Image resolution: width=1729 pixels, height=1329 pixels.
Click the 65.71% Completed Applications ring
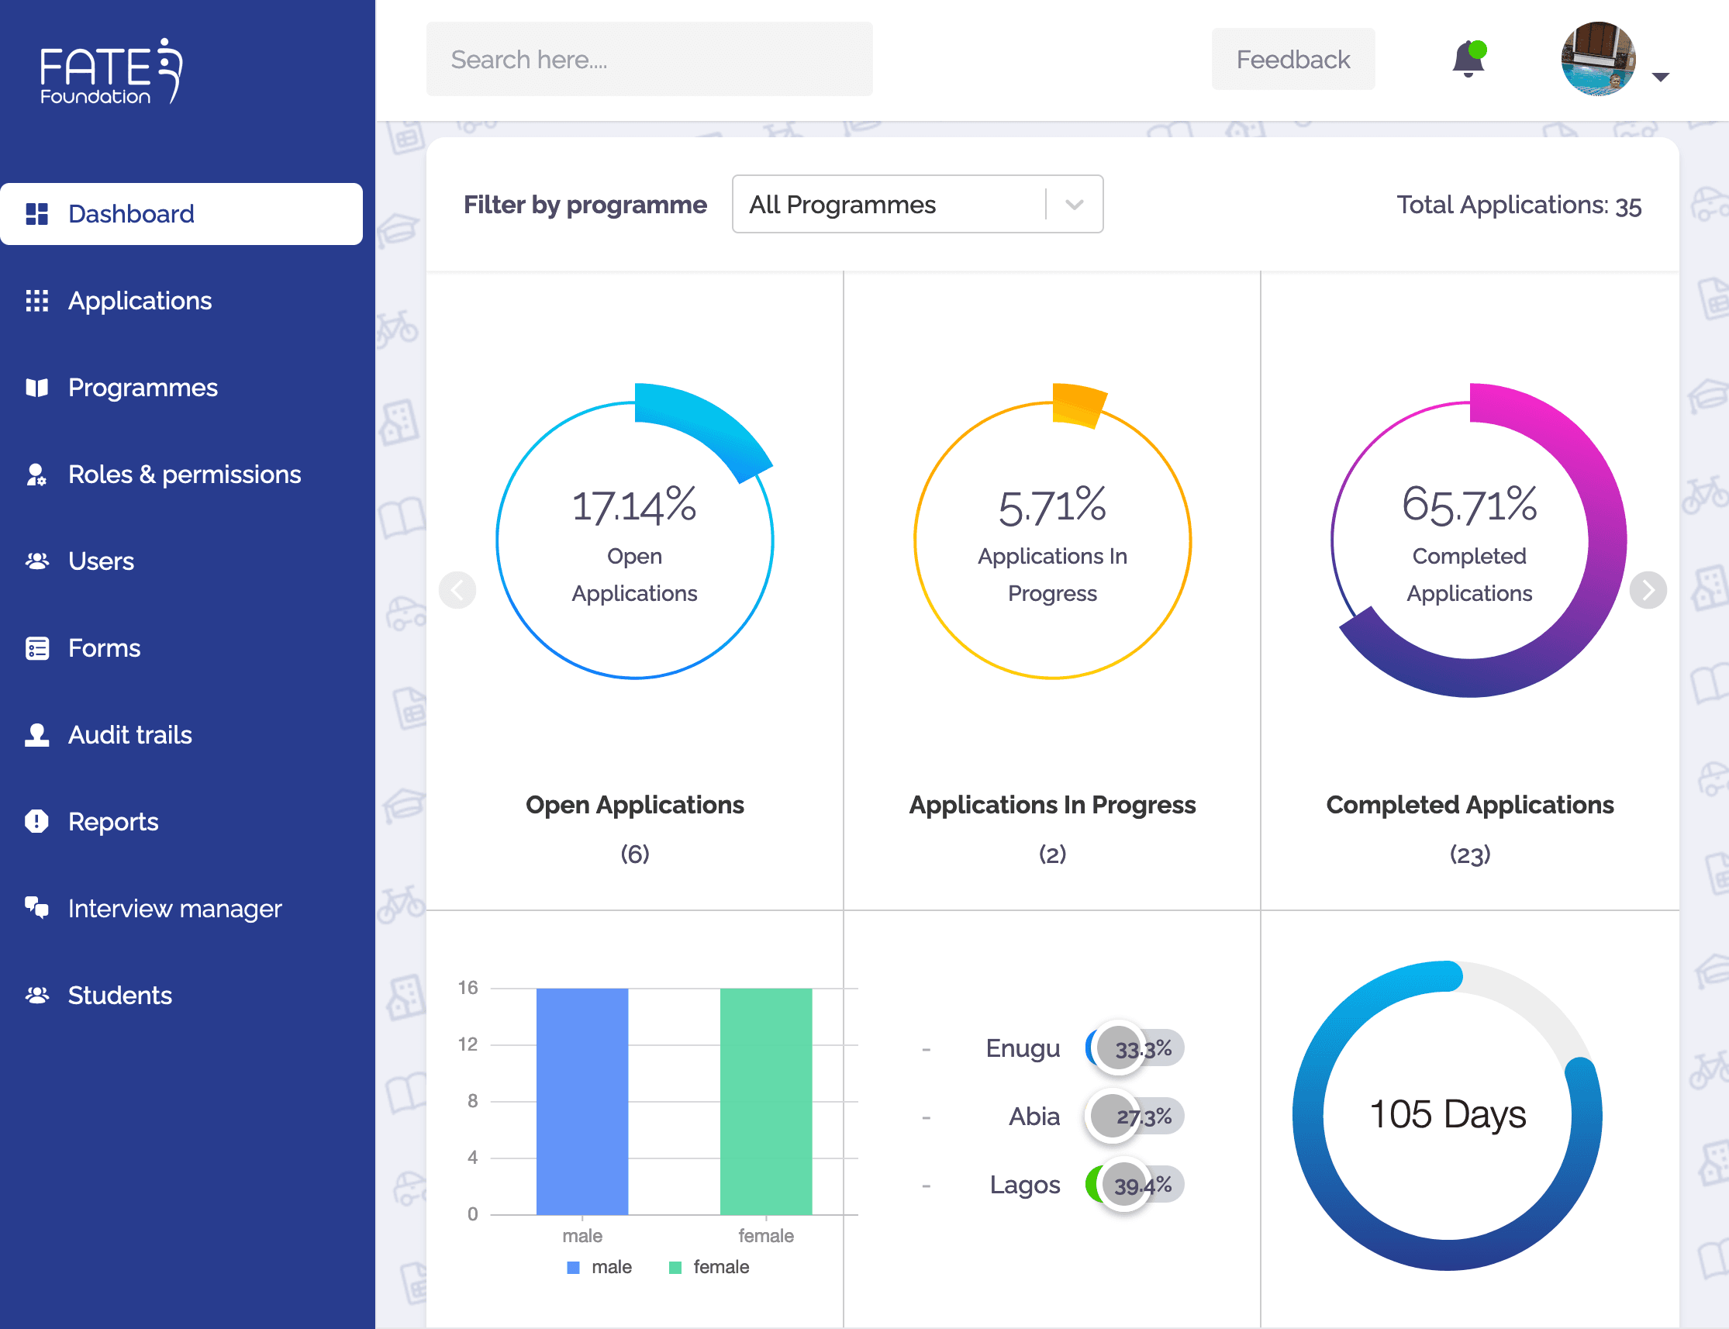pos(1469,540)
